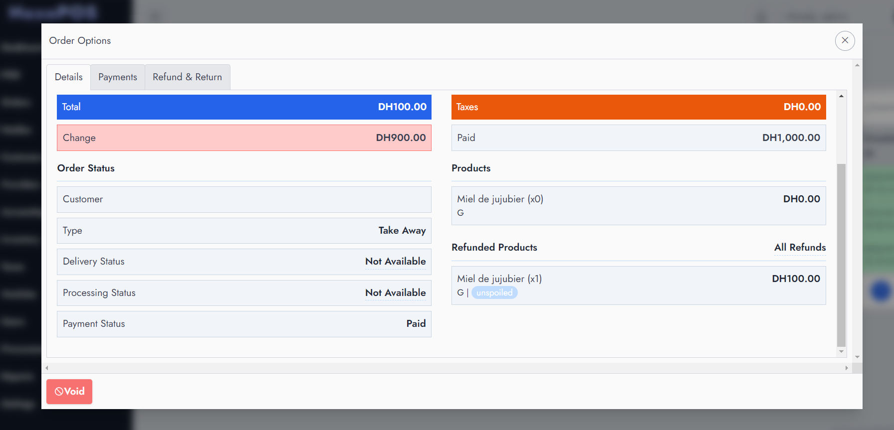The width and height of the screenshot is (894, 430).
Task: Click the Type Take Away row
Action: pos(244,231)
